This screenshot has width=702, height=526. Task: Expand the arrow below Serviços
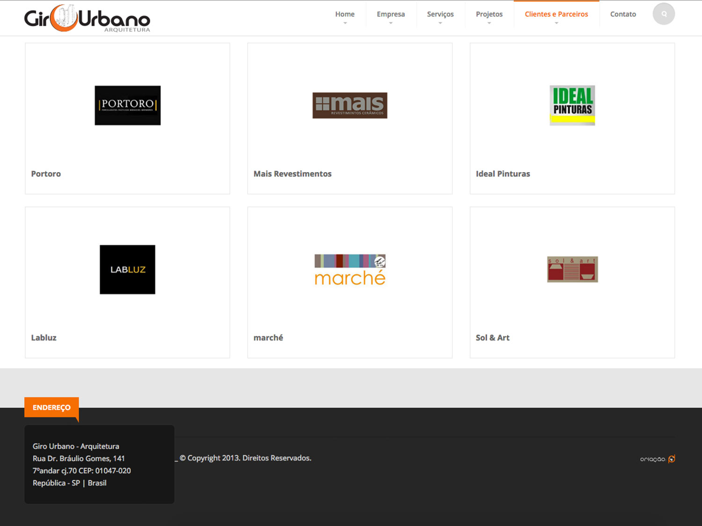click(x=440, y=23)
